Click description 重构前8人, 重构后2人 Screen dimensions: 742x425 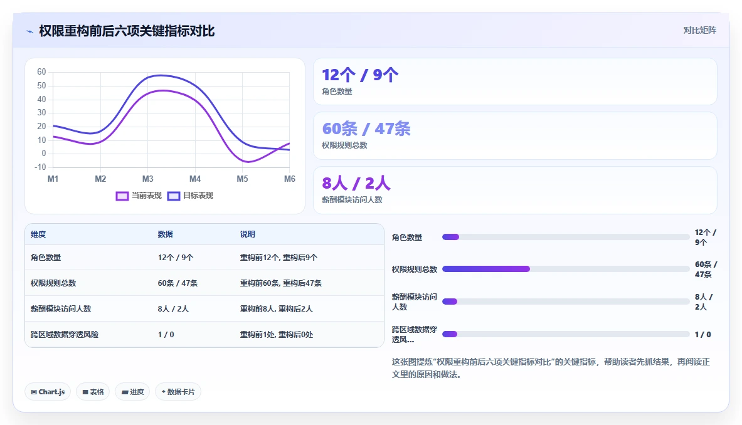(277, 308)
